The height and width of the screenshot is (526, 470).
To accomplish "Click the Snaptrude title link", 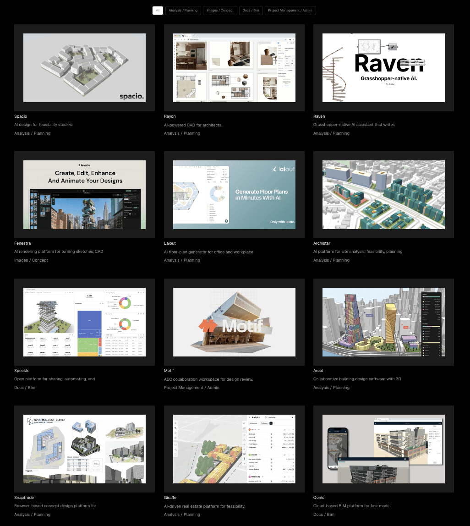I will 24,498.
